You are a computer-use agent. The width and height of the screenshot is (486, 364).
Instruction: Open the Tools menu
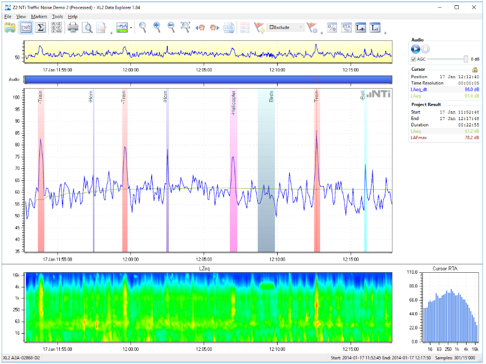(57, 16)
